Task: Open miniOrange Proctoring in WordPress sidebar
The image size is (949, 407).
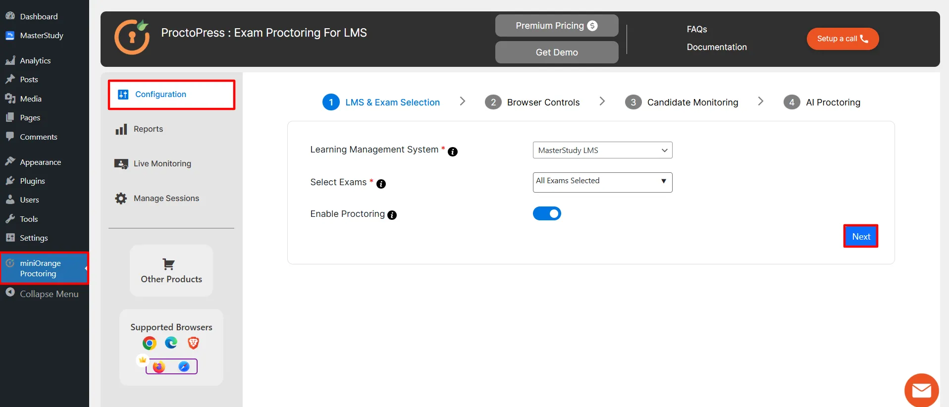Action: click(45, 268)
